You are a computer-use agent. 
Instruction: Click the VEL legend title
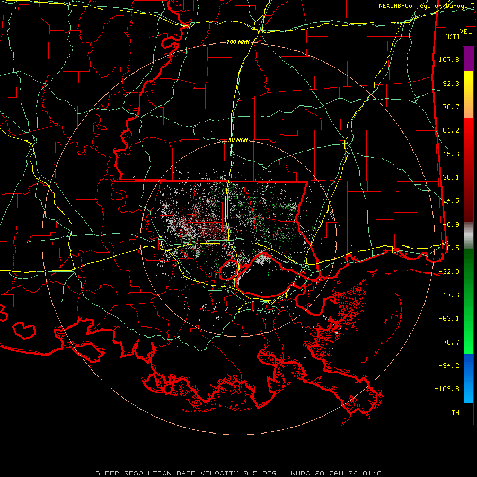pos(465,32)
